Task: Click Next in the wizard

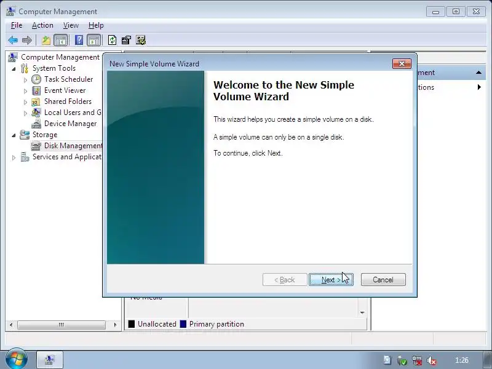Action: point(331,280)
